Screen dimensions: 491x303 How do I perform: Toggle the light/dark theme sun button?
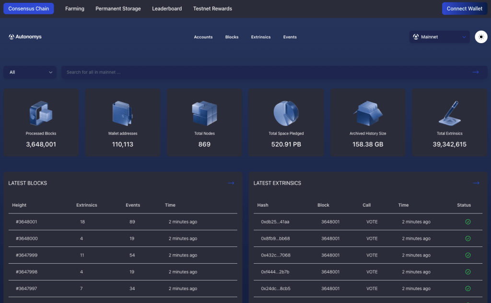tap(481, 37)
